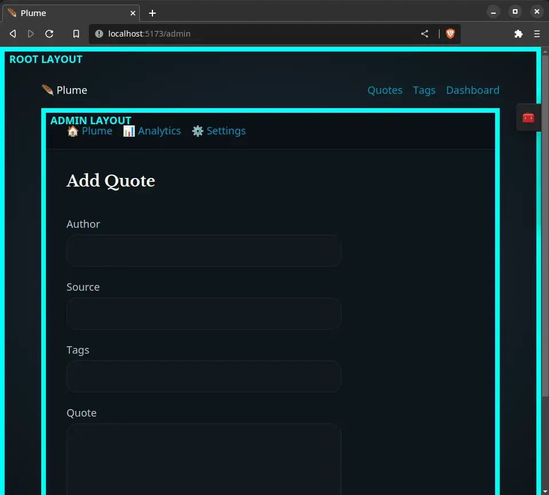549x495 pixels.
Task: Focus the Tags input field
Action: 204,377
